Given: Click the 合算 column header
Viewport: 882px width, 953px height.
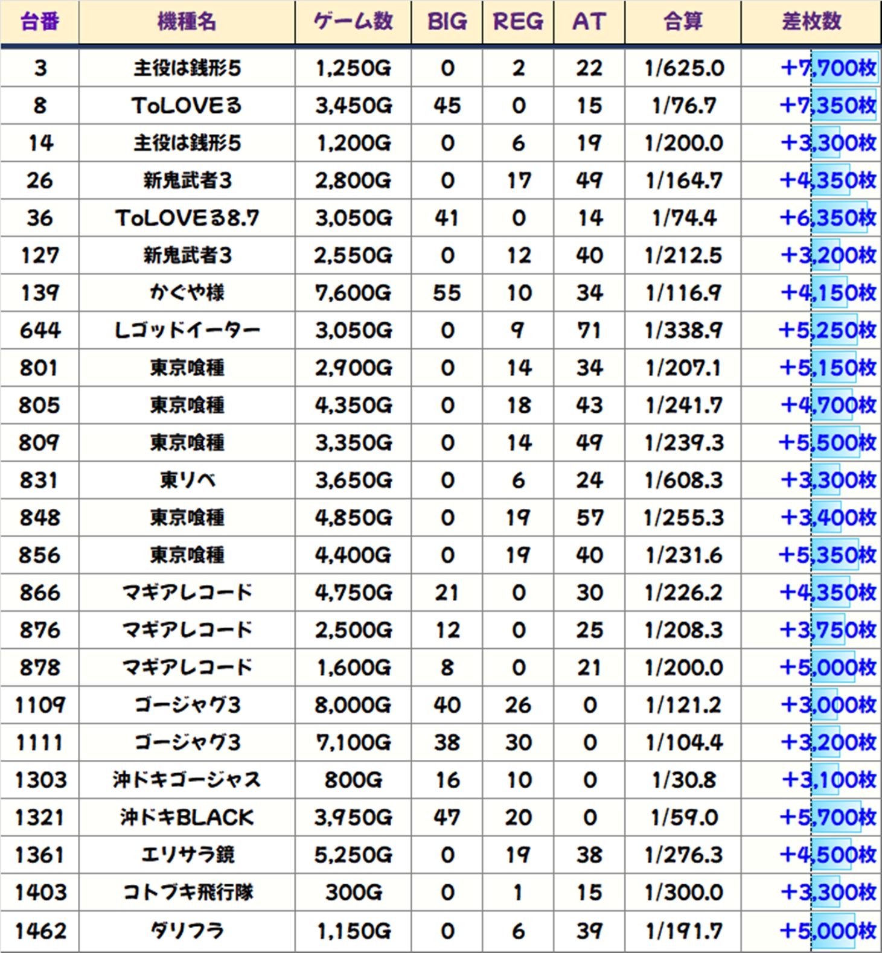Looking at the screenshot, I should pos(683,22).
